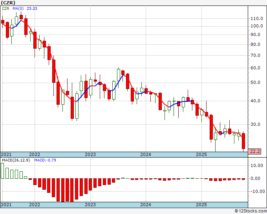Click the 25.33 moving average value
Viewport: 267px width, 214px height.
(x=32, y=9)
